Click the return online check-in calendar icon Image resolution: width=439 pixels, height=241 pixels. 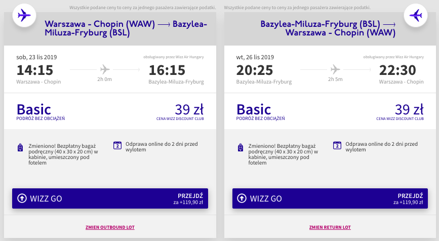(337, 145)
